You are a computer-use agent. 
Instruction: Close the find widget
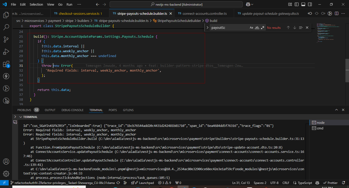tap(307, 28)
